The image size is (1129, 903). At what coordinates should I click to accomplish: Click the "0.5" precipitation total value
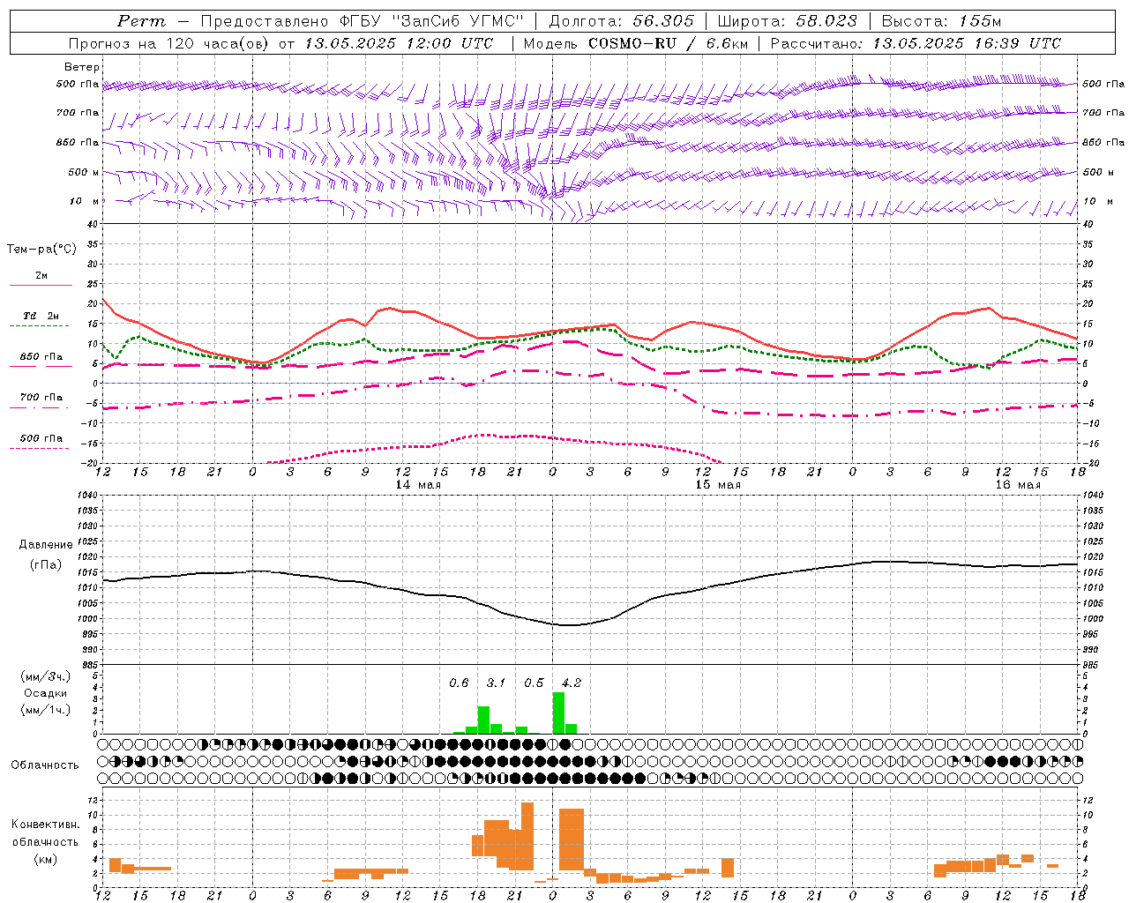point(534,683)
